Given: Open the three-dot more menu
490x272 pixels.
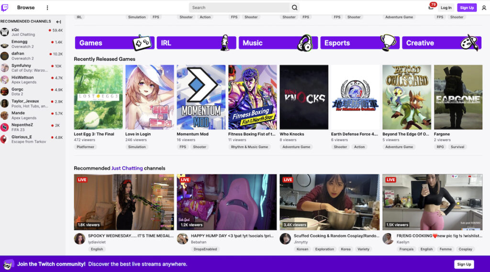Looking at the screenshot, I should (x=47, y=8).
